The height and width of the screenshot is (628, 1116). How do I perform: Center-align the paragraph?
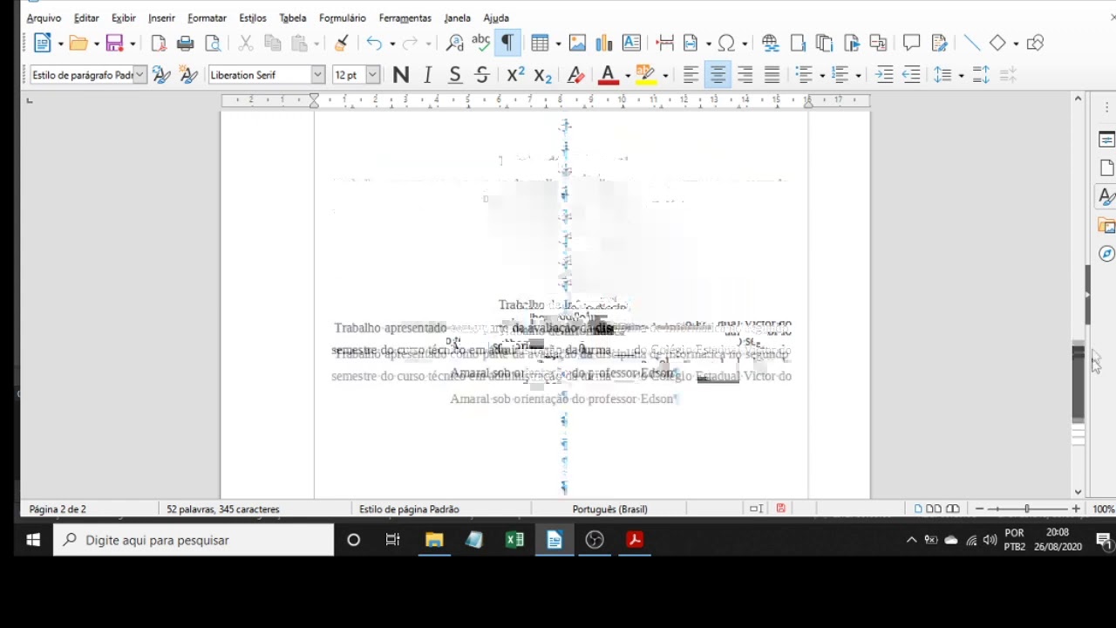pyautogui.click(x=718, y=75)
